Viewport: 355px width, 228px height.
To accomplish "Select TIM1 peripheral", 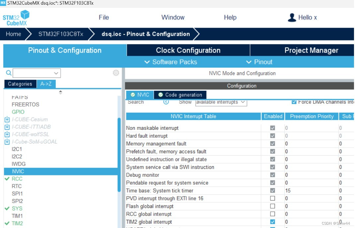I will pyautogui.click(x=17, y=216).
